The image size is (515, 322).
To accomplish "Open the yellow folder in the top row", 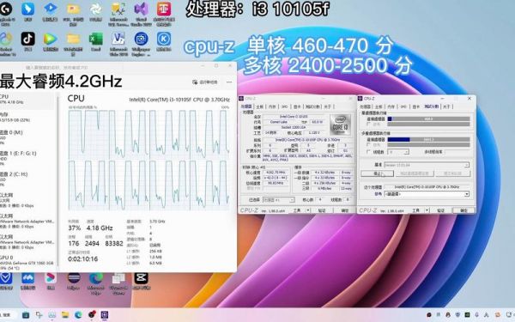I will point(73,9).
